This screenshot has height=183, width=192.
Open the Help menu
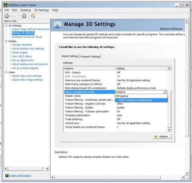pos(55,10)
